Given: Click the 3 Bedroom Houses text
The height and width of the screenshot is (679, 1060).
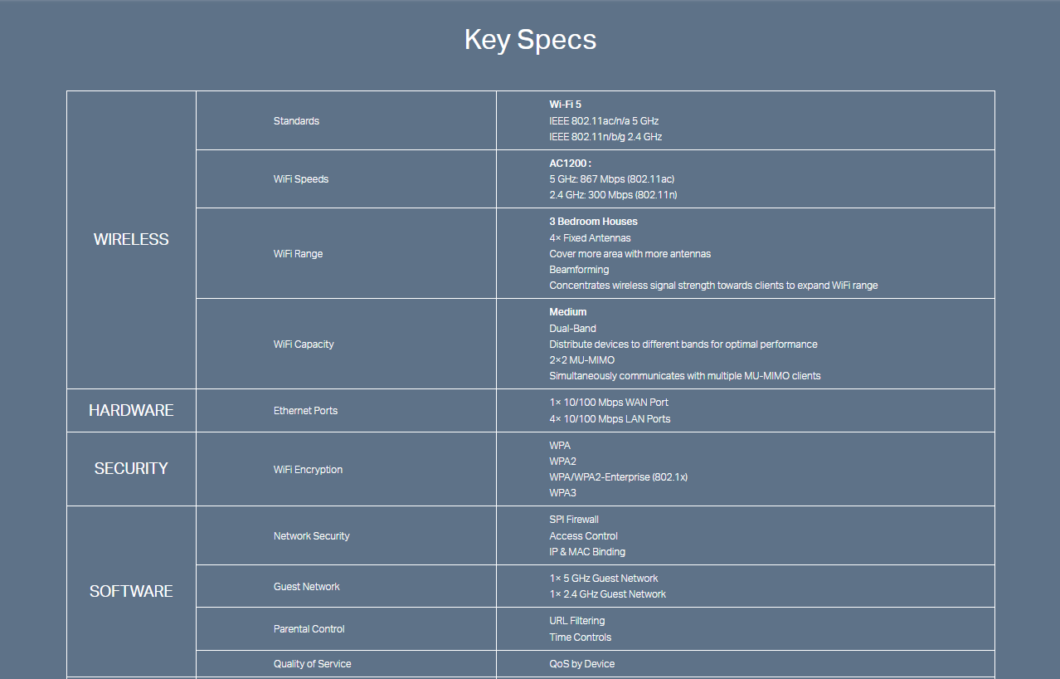Looking at the screenshot, I should pyautogui.click(x=593, y=222).
